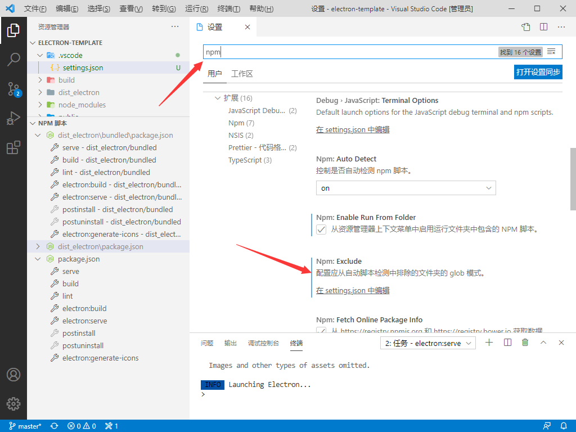Kill terminal with trash icon
The image size is (576, 432).
click(x=525, y=343)
